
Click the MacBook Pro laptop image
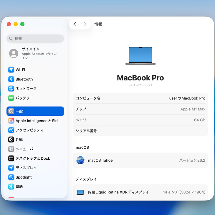click(x=140, y=56)
